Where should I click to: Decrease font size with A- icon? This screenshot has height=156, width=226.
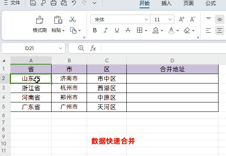pyautogui.click(x=193, y=19)
